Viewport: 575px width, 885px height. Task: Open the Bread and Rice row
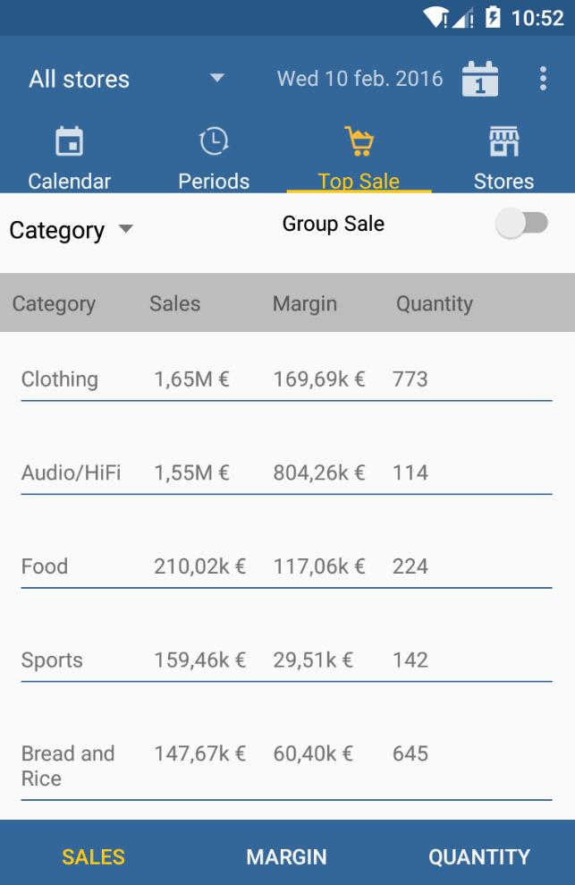coord(286,765)
